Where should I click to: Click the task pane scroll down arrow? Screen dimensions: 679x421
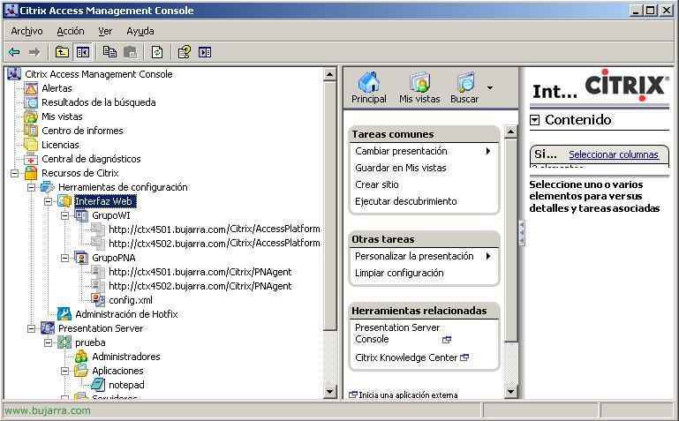[511, 392]
